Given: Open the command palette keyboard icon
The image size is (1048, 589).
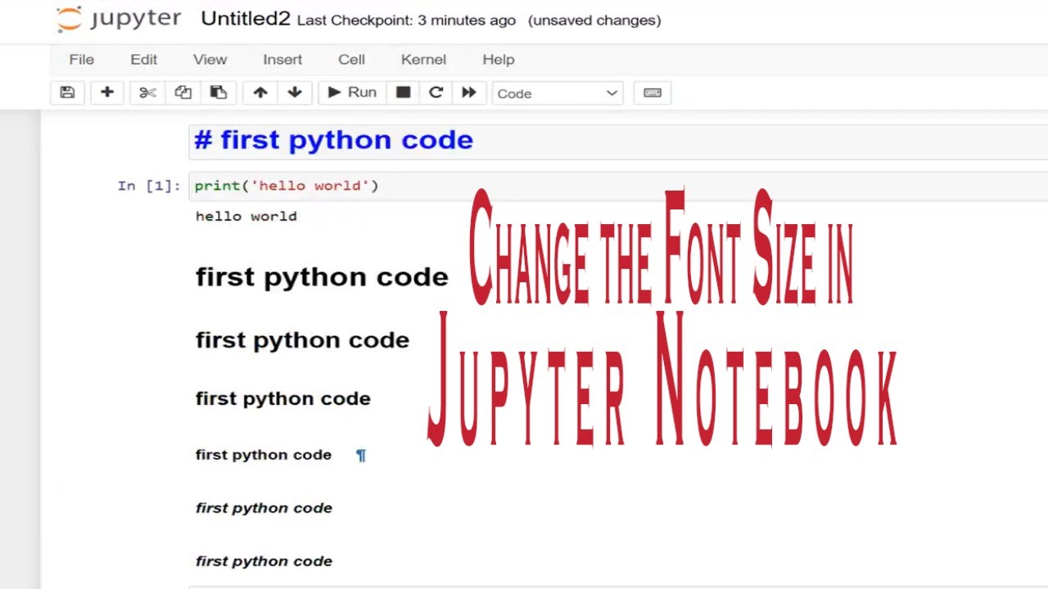Looking at the screenshot, I should coord(653,92).
